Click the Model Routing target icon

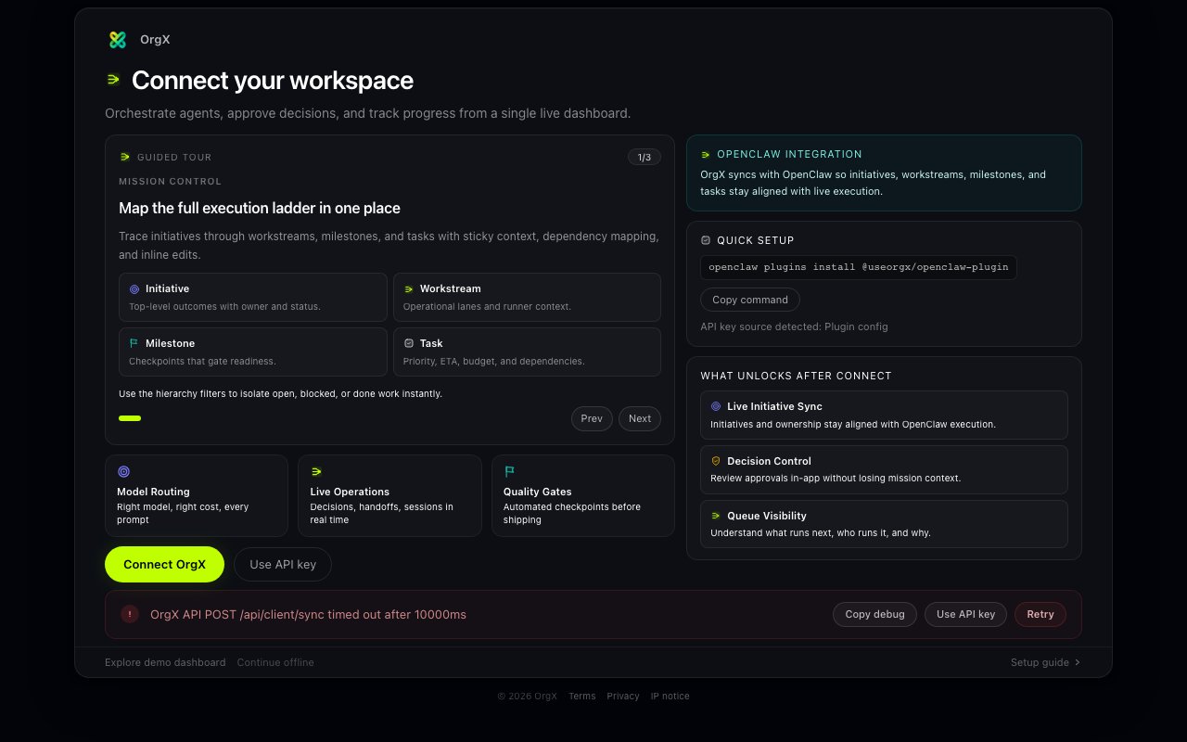[124, 471]
